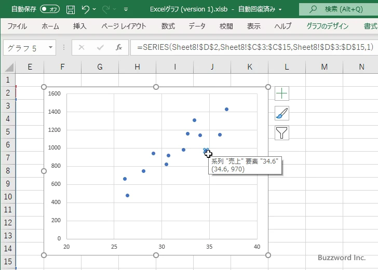The height and width of the screenshot is (270, 378).
Task: Click the Undo arrow icon
Action: [x=85, y=9]
